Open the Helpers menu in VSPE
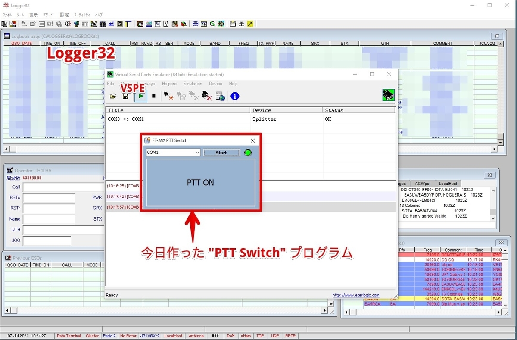This screenshot has height=340, width=517. (169, 84)
